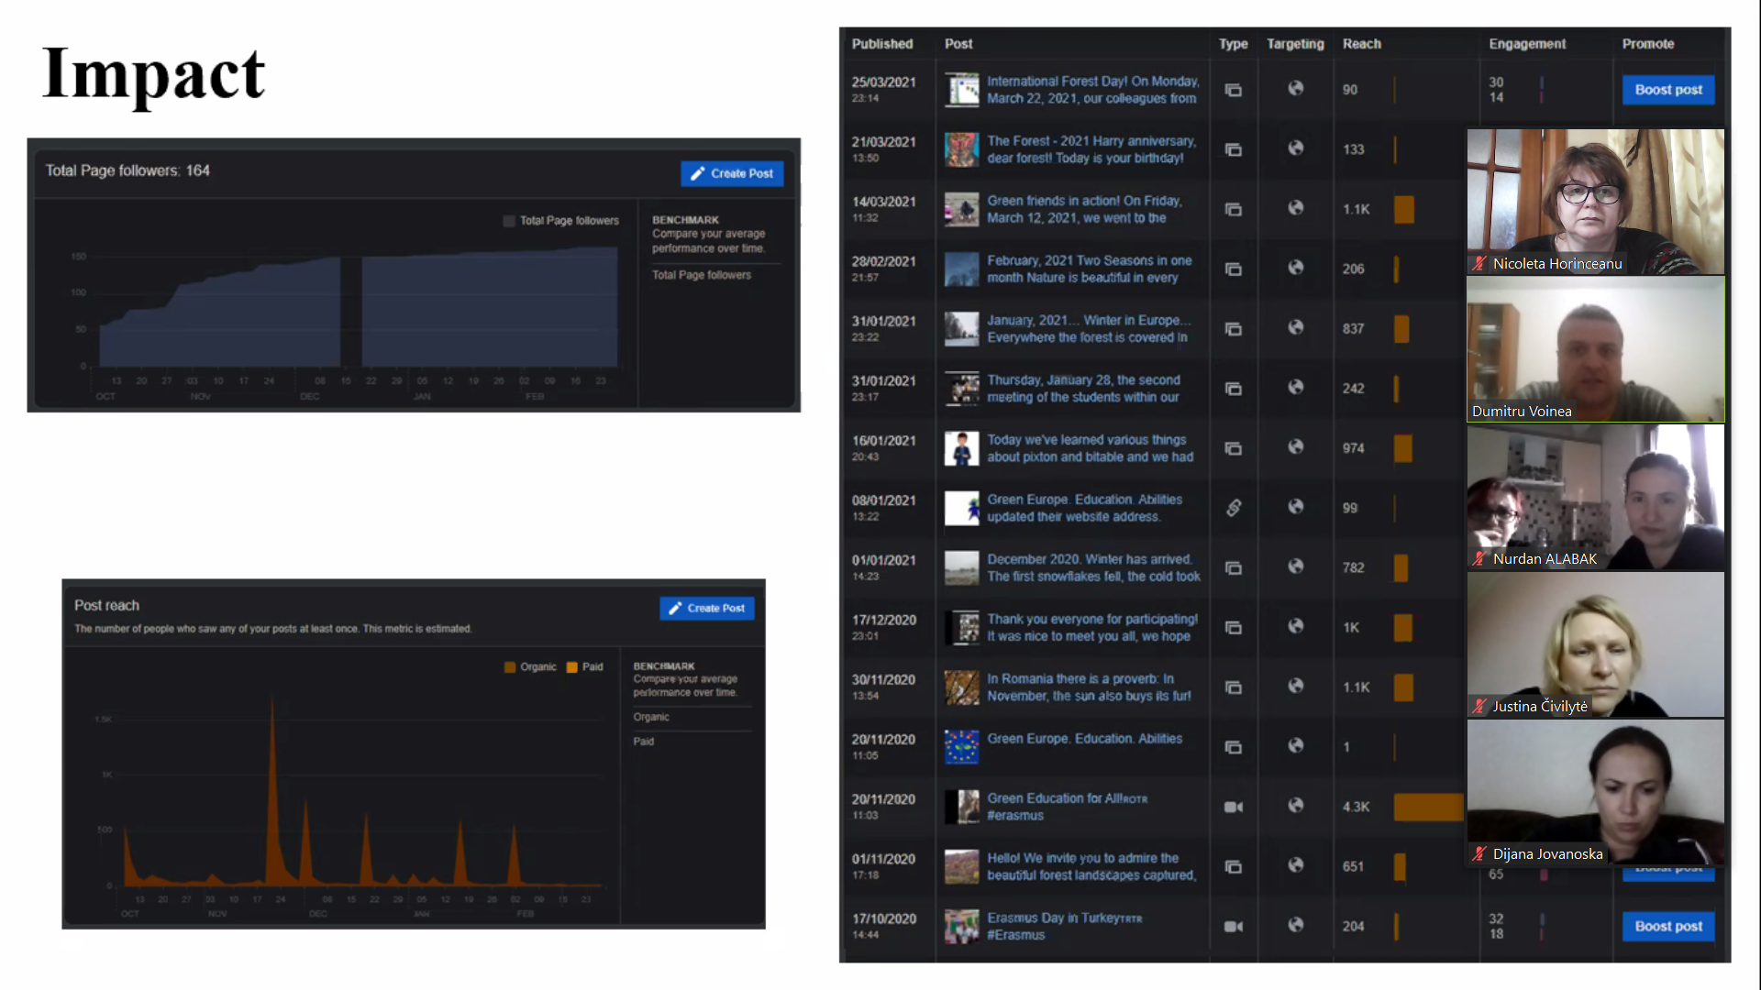The height and width of the screenshot is (990, 1761).
Task: Click the public globe targeting icon for 14/03/2021 post
Action: (1295, 208)
